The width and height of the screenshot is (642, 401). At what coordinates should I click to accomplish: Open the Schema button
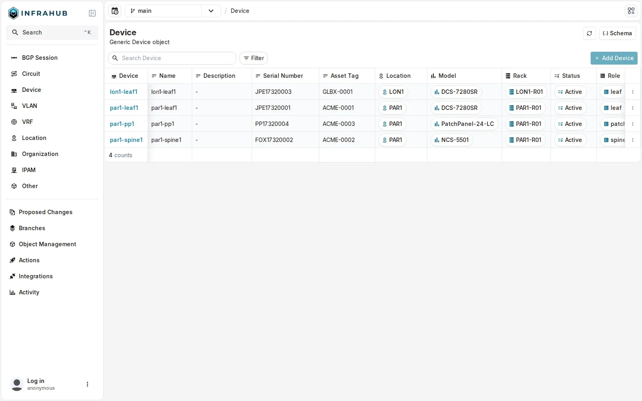618,33
